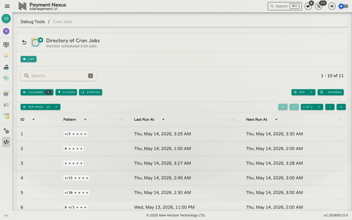Click last run time 3:25 AM cell
Viewport: 352px width, 220px height.
pos(162,134)
